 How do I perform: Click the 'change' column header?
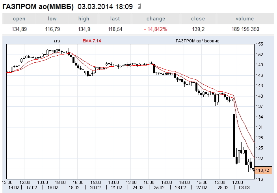click(x=156, y=19)
